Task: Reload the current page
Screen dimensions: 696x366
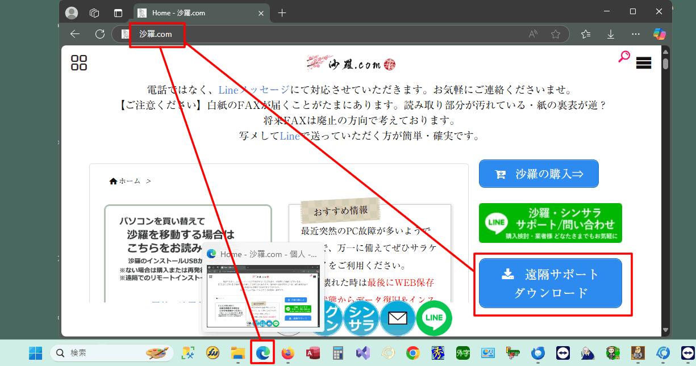Action: tap(100, 34)
